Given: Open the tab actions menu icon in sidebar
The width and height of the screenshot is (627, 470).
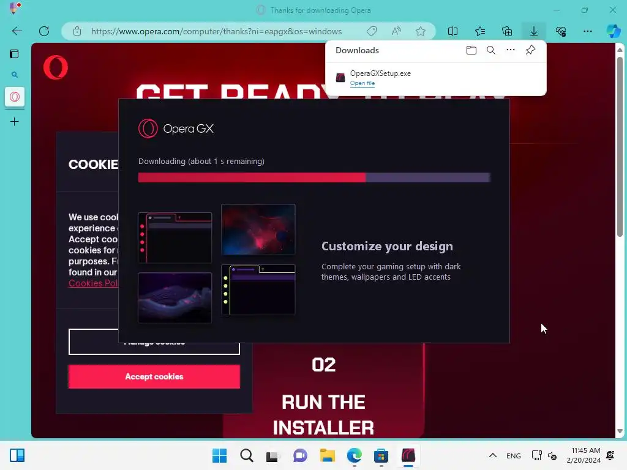Looking at the screenshot, I should click(x=15, y=54).
